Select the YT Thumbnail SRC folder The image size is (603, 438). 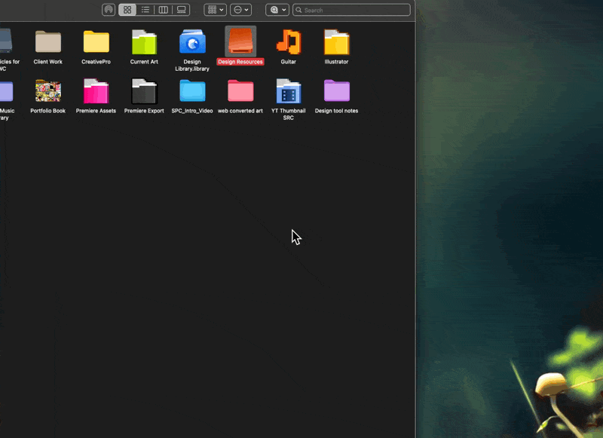pyautogui.click(x=289, y=91)
